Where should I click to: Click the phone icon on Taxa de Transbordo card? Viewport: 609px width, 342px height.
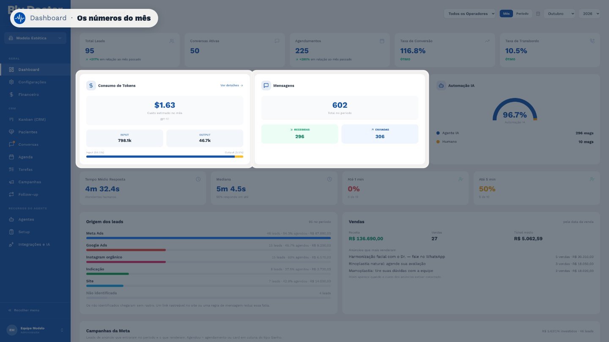point(592,41)
